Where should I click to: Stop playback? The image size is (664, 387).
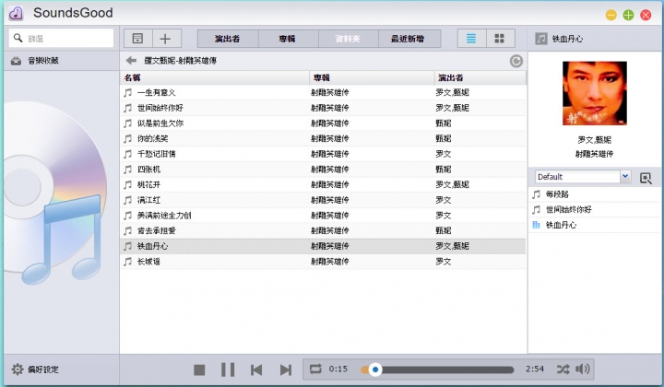[x=199, y=369]
